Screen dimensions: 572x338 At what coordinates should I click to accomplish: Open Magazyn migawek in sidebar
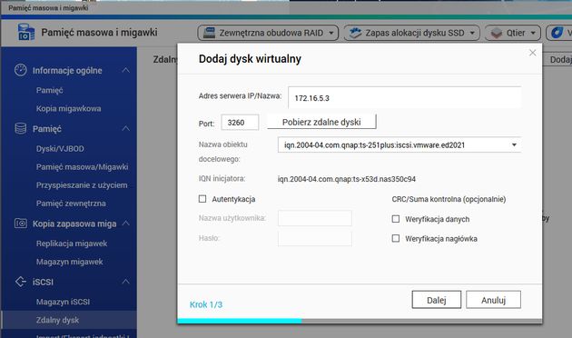click(x=69, y=262)
